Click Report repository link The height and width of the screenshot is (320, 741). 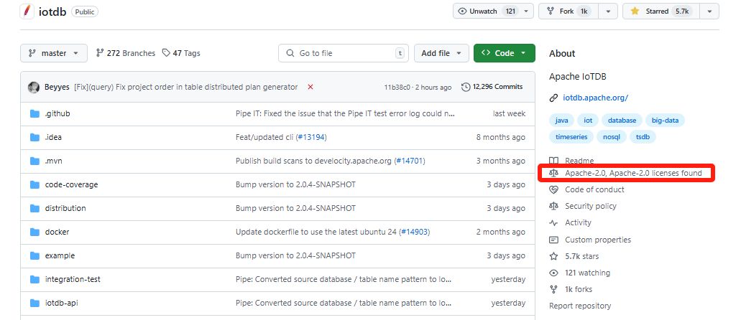(580, 306)
